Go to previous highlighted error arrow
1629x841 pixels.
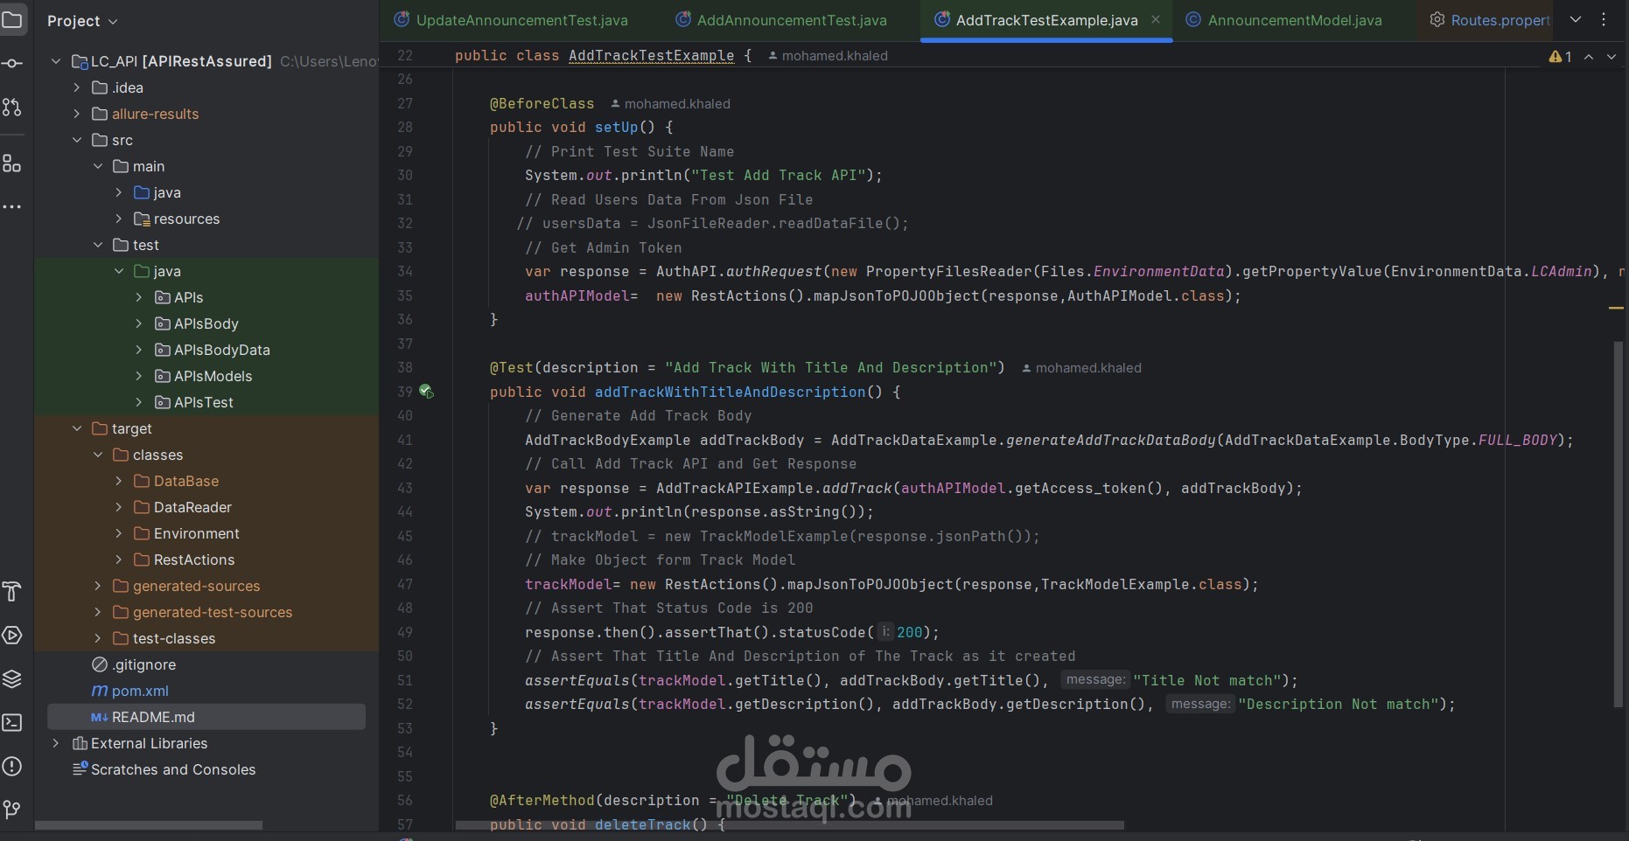(1589, 57)
